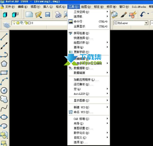Viewport: 153px width, 146px height.
Task: Choose 数据提取 menu entry
Action: [89, 68]
